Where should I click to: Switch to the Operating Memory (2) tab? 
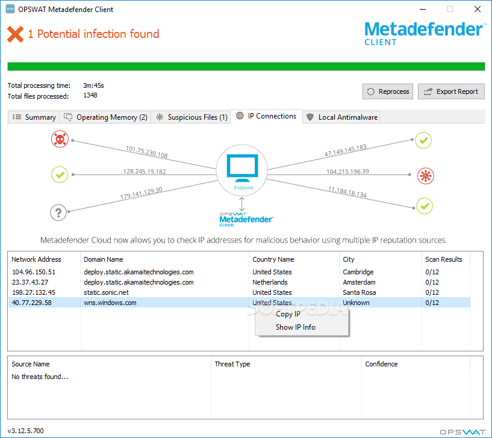point(106,117)
